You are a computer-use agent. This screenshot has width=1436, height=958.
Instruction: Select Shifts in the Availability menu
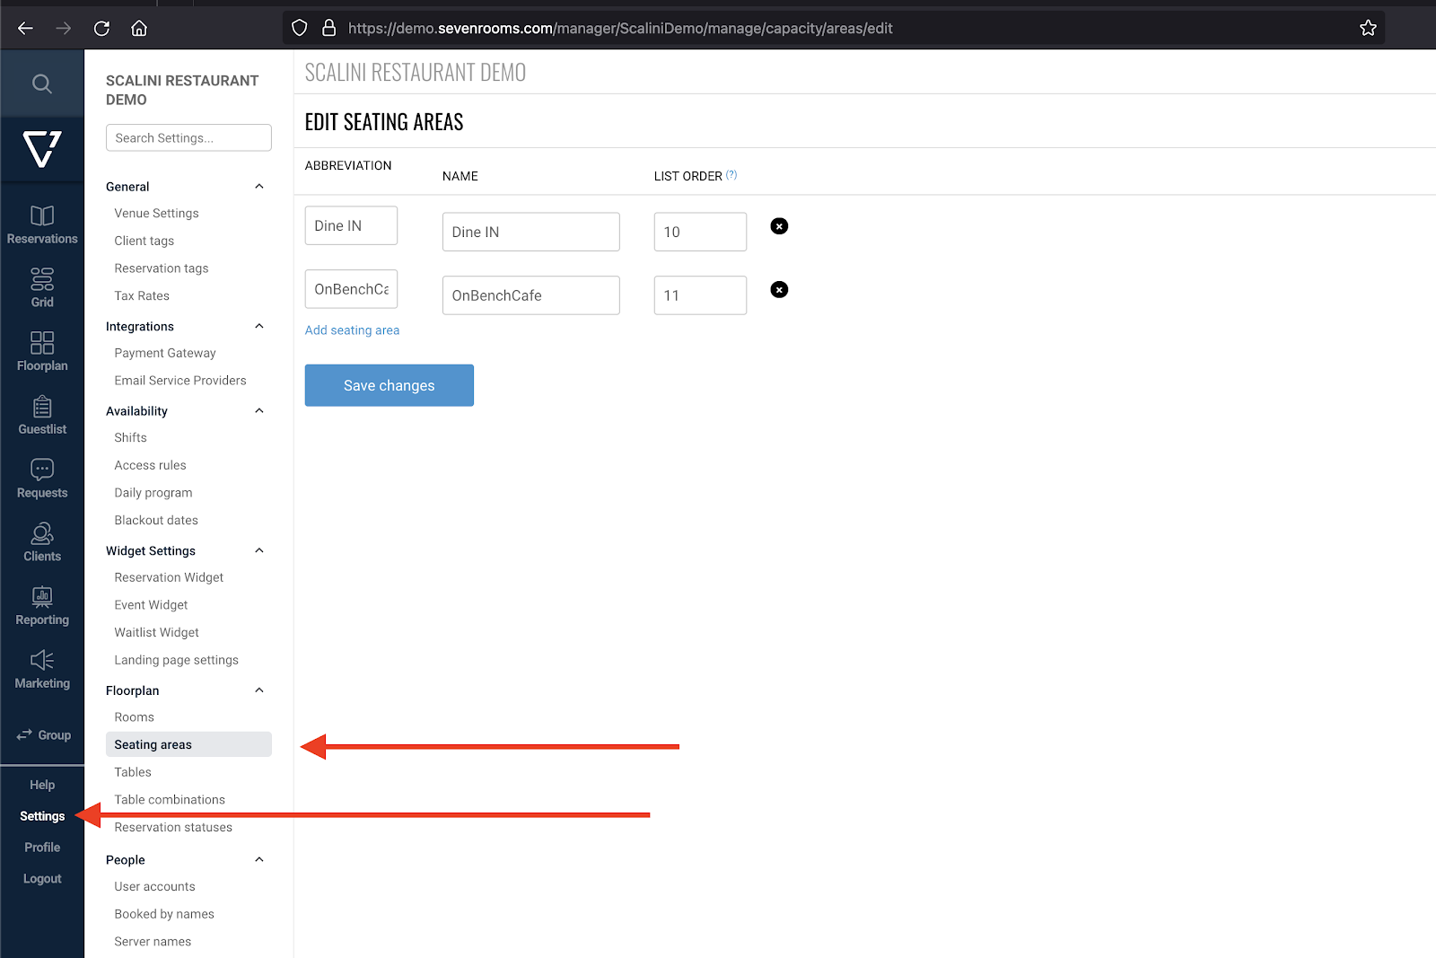[131, 438]
